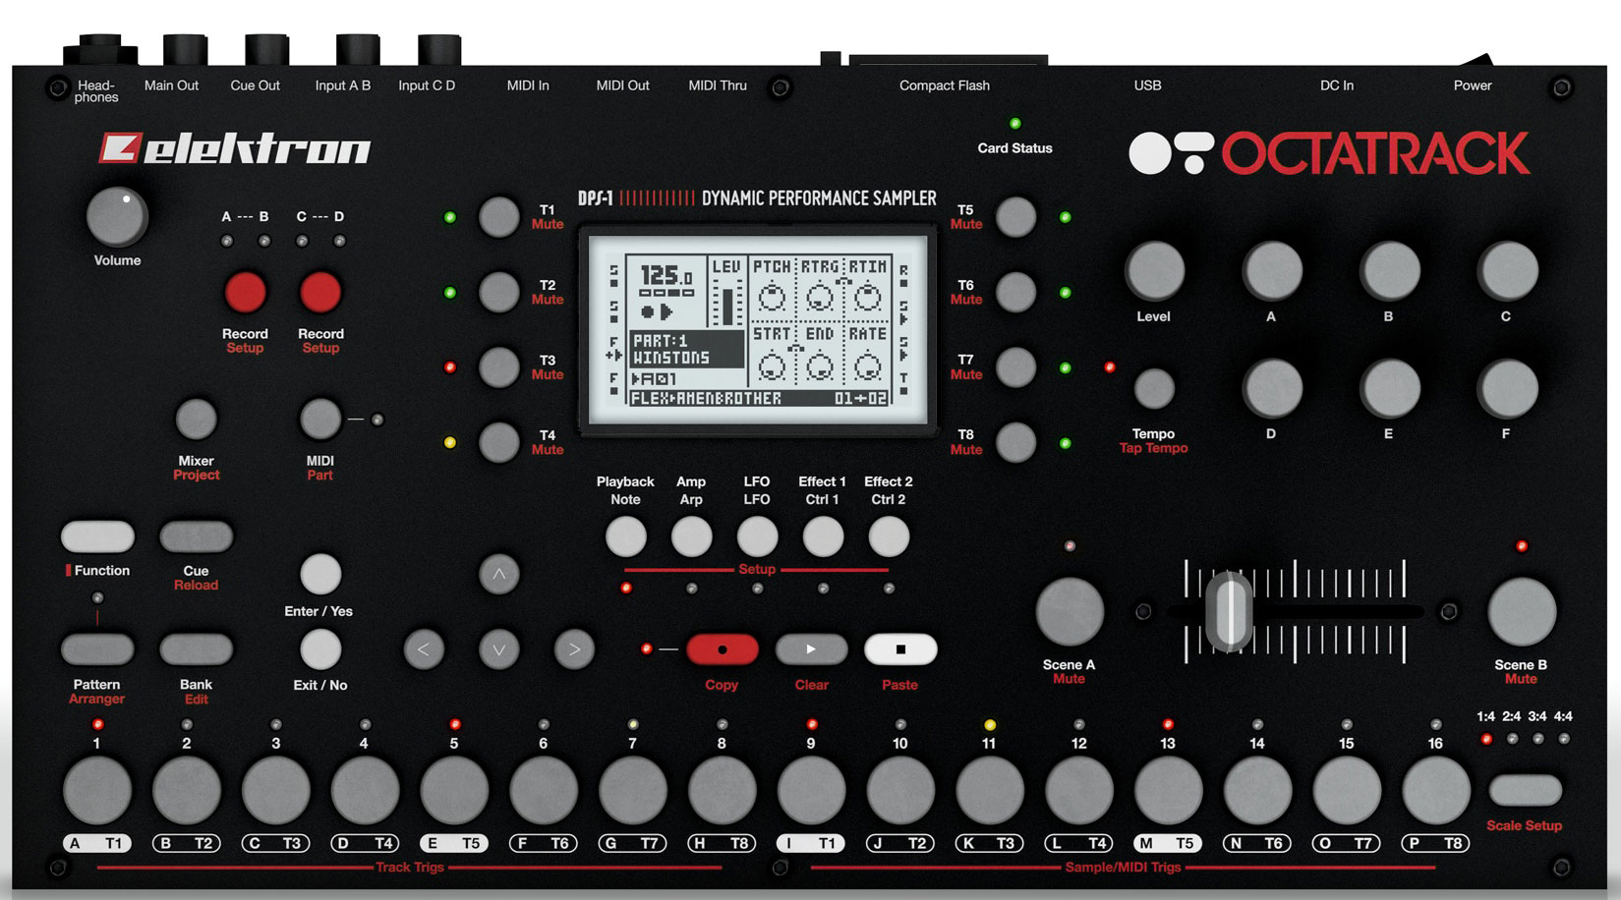Open the LFO parameter page

758,537
